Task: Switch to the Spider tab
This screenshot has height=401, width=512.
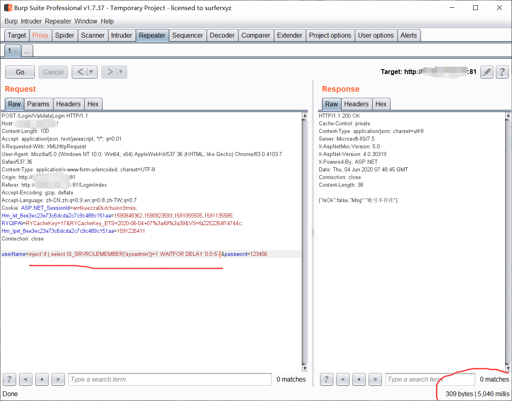Action: pyautogui.click(x=64, y=35)
